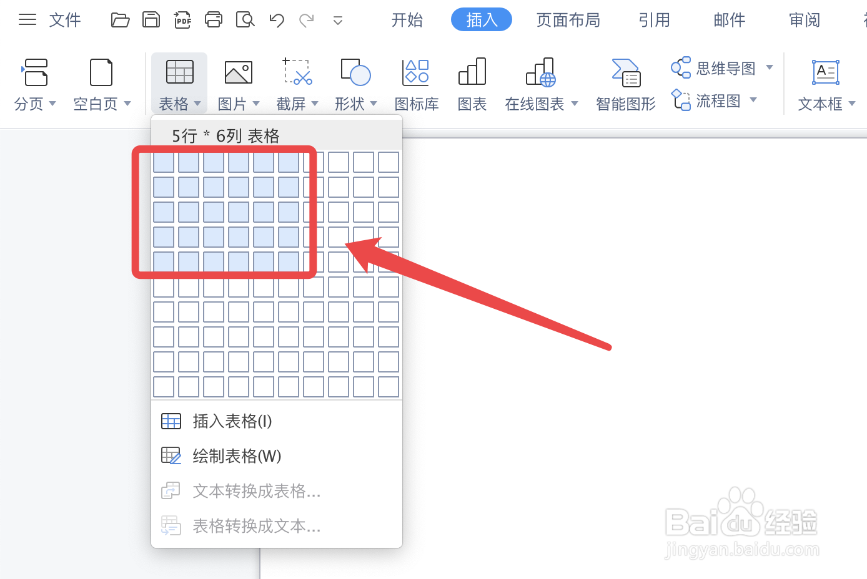The width and height of the screenshot is (867, 579).
Task: Choose 绘制表格(W) from the menu
Action: [x=277, y=456]
